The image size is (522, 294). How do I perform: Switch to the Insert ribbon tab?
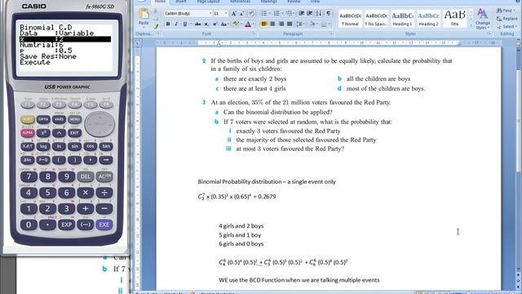[x=181, y=2]
